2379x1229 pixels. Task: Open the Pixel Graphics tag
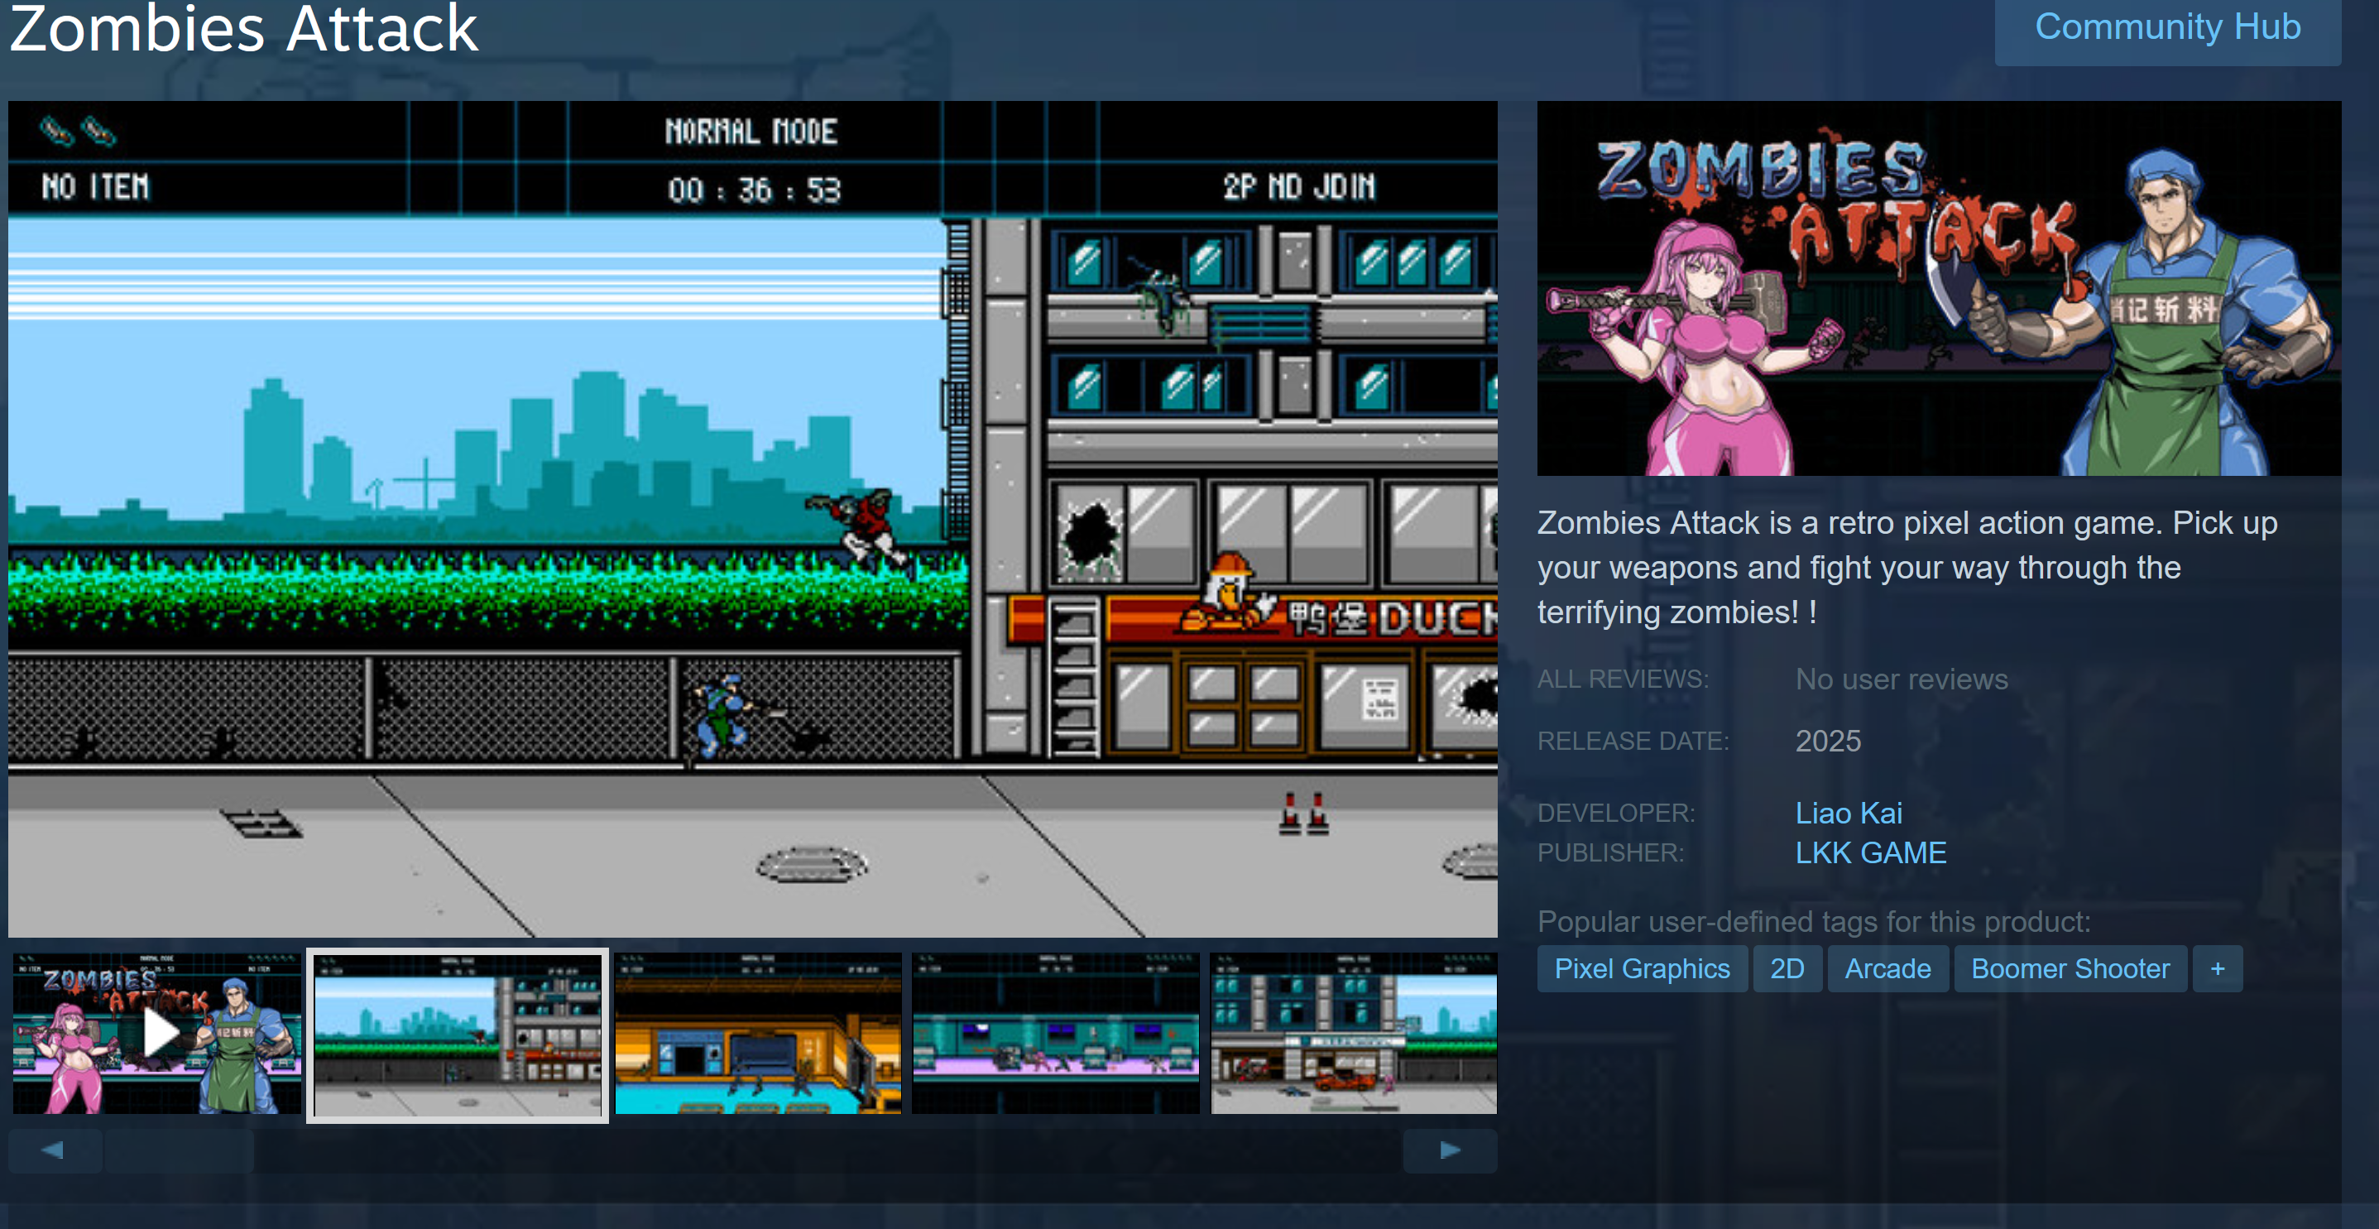[x=1641, y=968]
